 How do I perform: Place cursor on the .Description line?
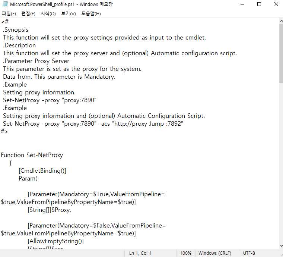tap(19, 46)
